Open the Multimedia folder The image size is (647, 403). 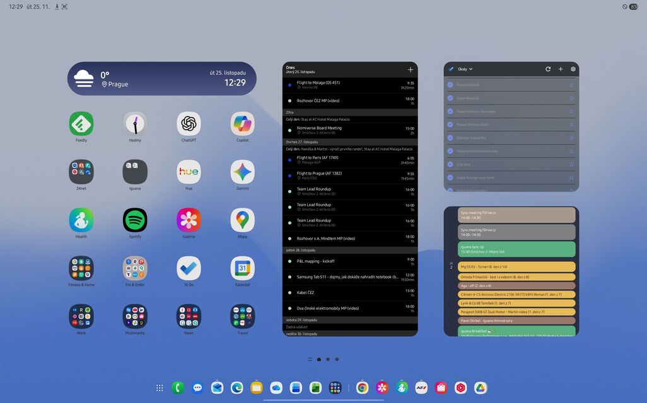[x=135, y=315]
